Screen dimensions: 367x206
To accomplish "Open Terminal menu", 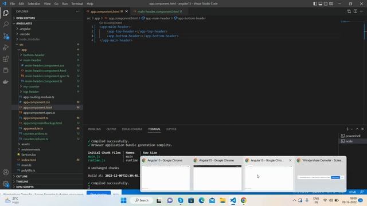I will coord(77,4).
